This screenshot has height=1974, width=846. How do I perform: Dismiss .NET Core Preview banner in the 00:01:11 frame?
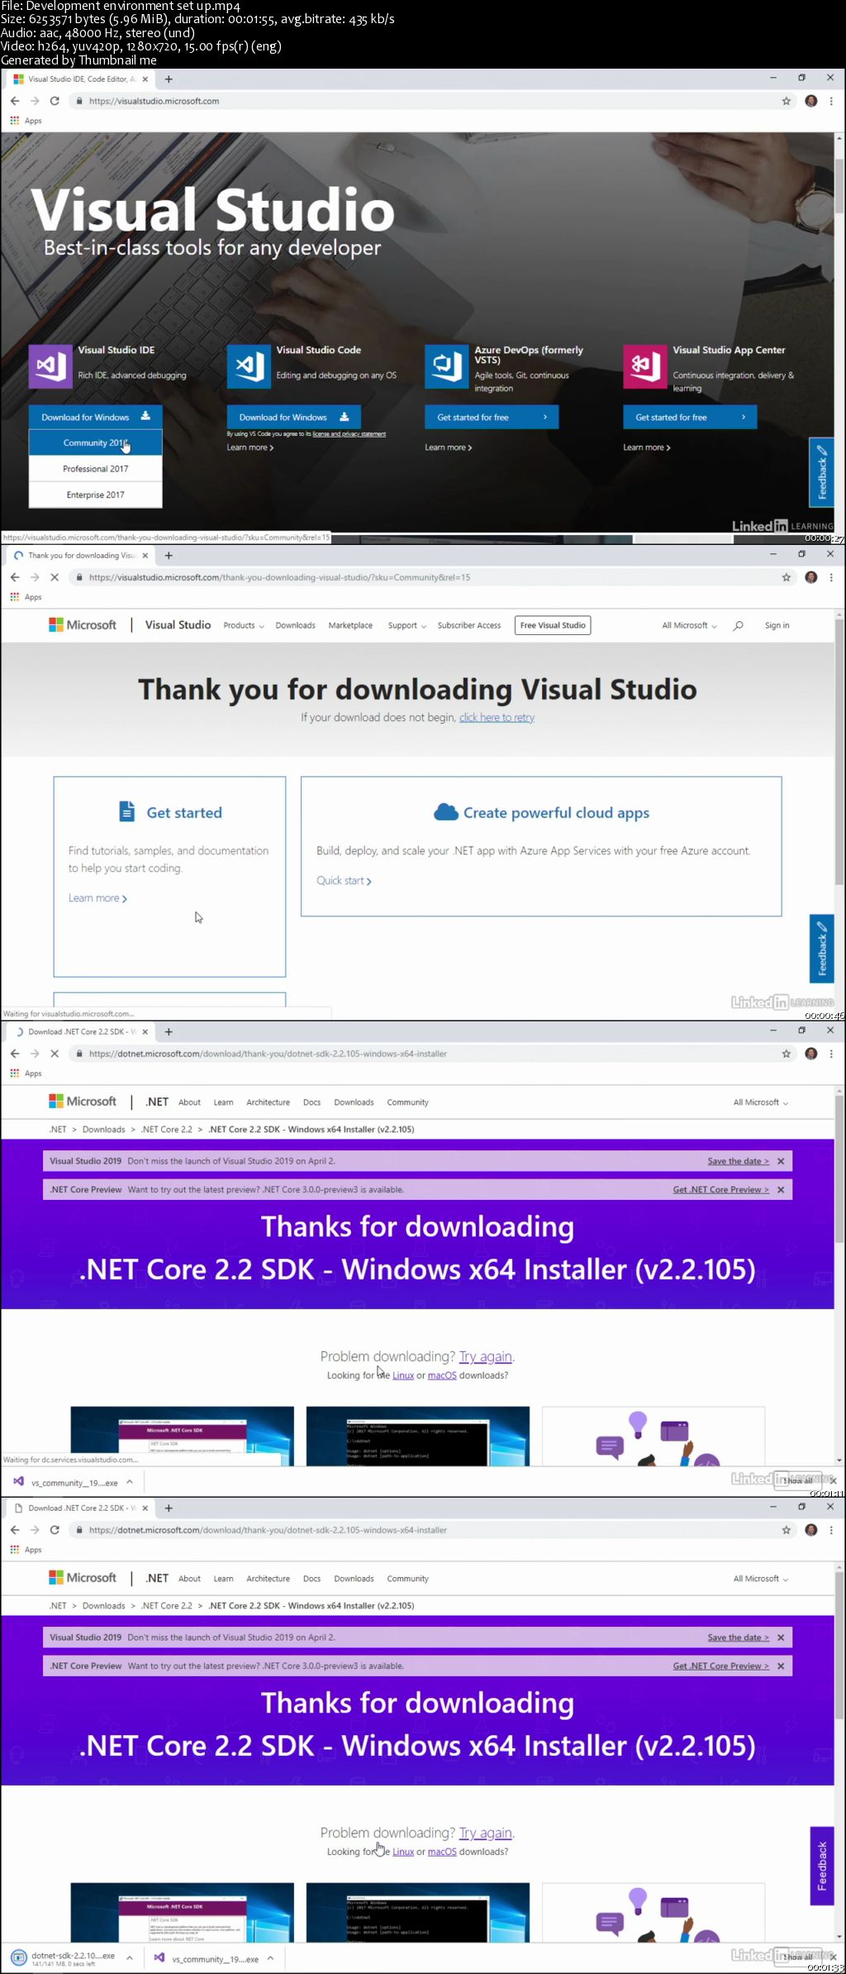781,1189
